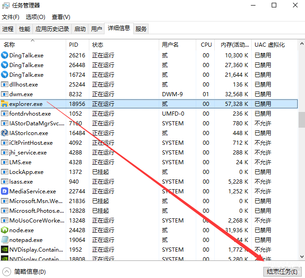This screenshot has width=305, height=278.
Task: Click the notepad.exe notepad icon
Action: coord(5,240)
